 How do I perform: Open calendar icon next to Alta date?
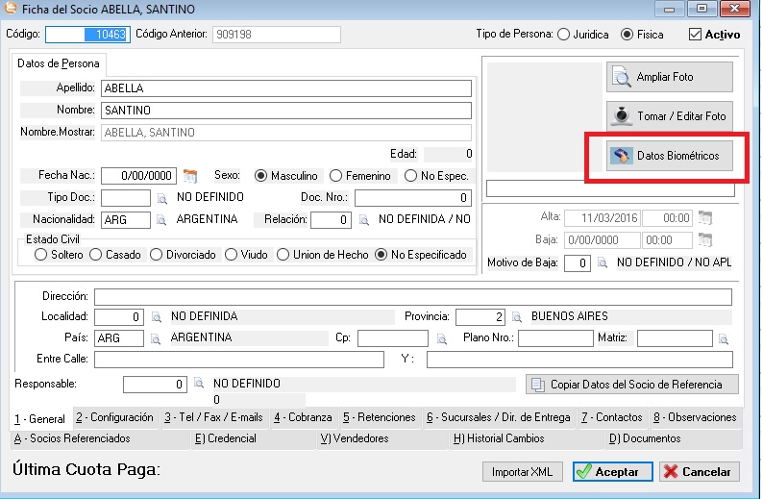tap(705, 217)
